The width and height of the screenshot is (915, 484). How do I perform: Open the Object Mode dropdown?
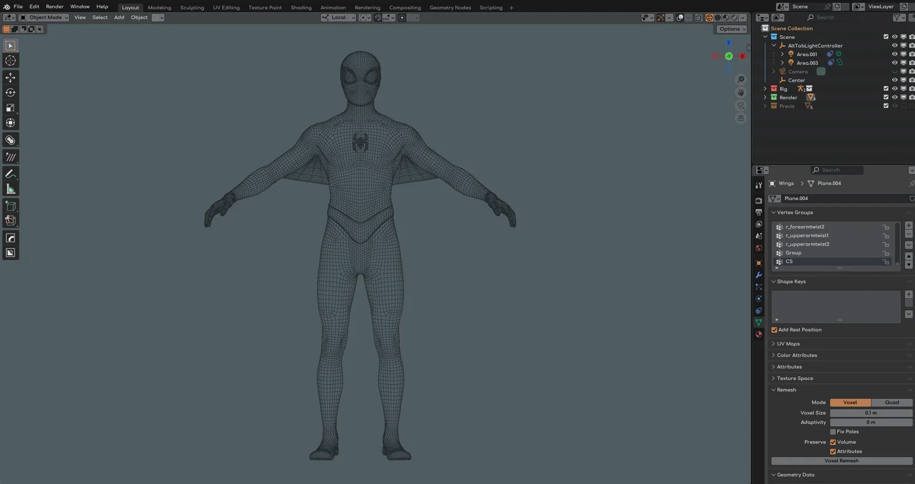pyautogui.click(x=45, y=18)
